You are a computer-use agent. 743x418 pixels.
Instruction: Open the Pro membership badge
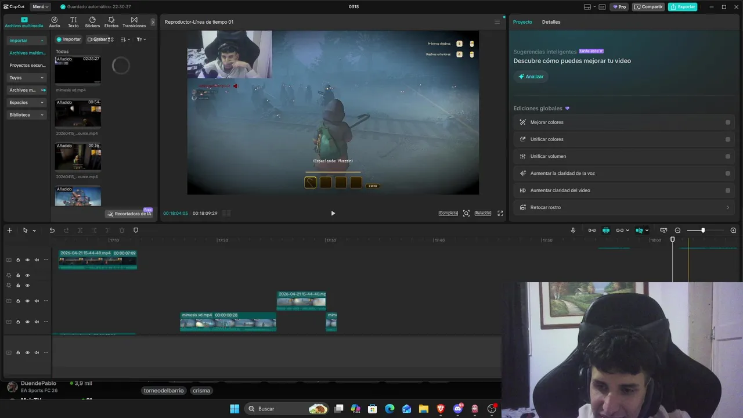coord(619,7)
